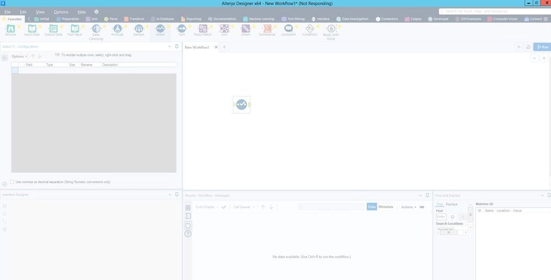Choose the Formula tool icon
The height and width of the screenshot is (280, 551).
tap(117, 29)
